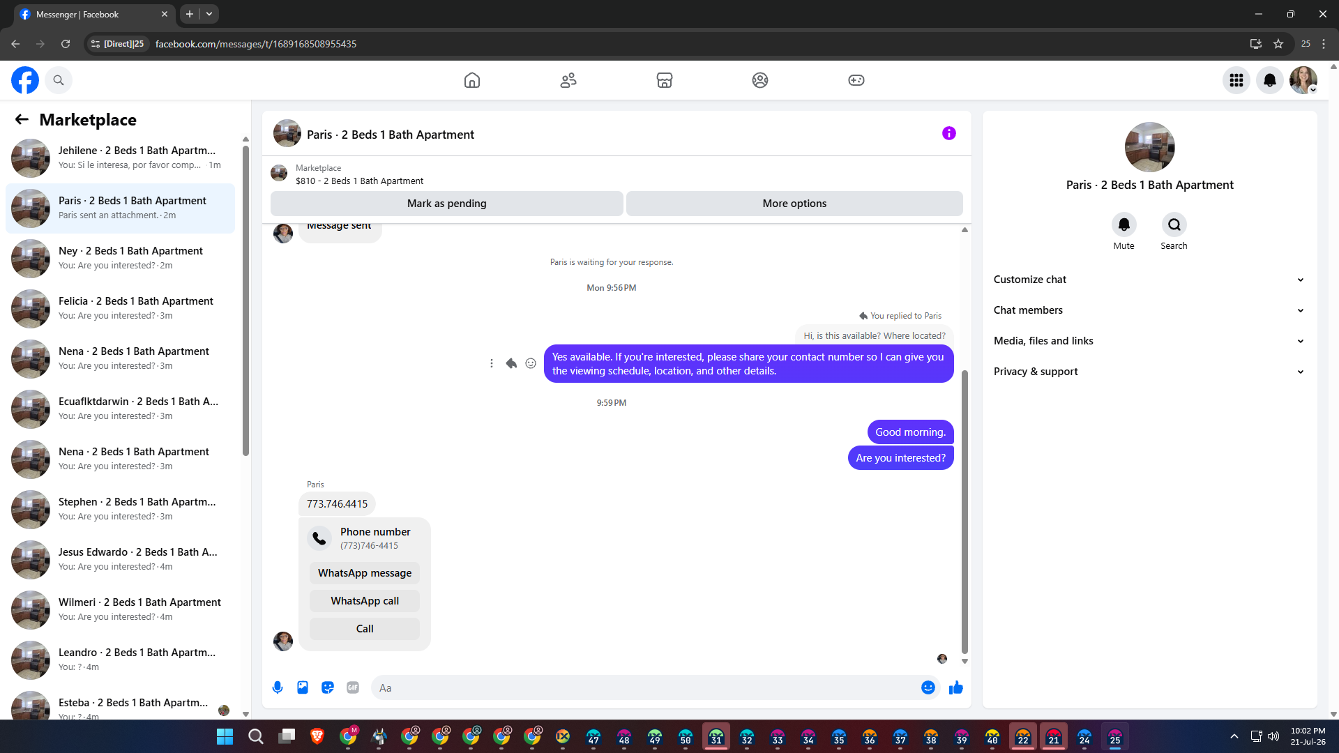Expand the Privacy & support section
Viewport: 1339px width, 753px height.
pyautogui.click(x=1149, y=372)
